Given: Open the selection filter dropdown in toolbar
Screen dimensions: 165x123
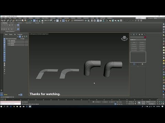Looking at the screenshot, I should [18, 20].
